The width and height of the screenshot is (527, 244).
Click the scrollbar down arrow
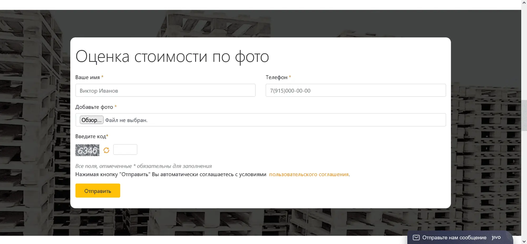(524, 241)
